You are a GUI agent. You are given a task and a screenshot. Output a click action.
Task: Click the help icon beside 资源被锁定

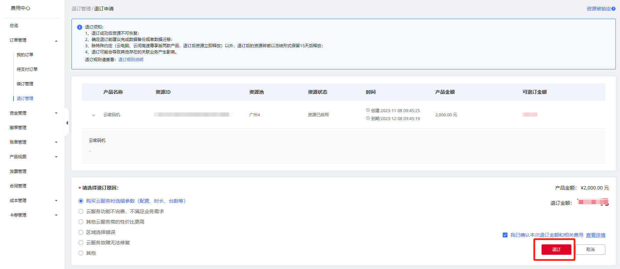point(613,9)
